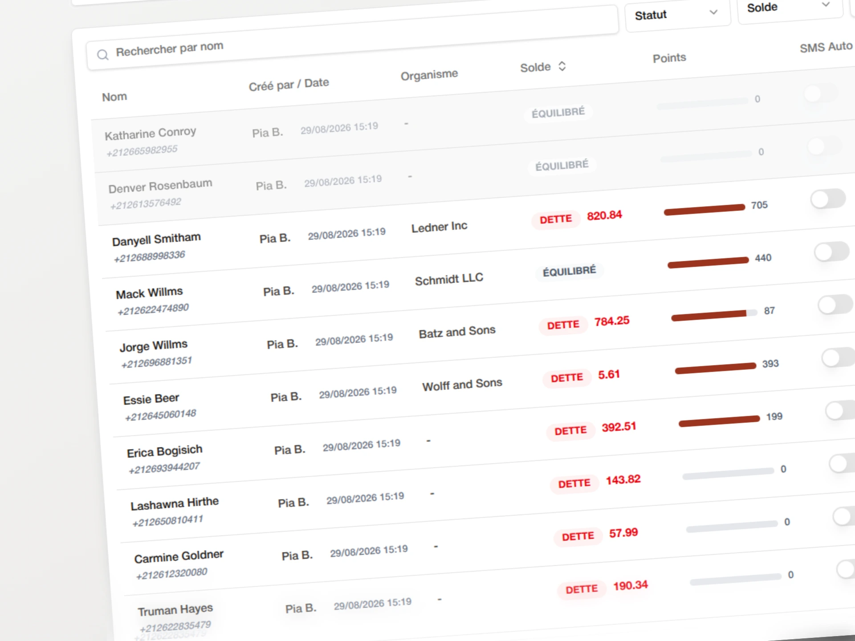855x641 pixels.
Task: Switch on SMS Auto for Jorge Willms
Action: coord(835,304)
